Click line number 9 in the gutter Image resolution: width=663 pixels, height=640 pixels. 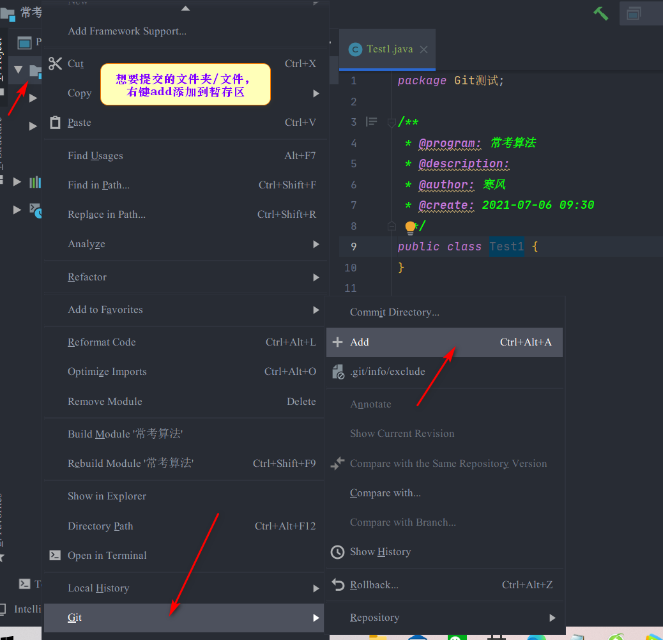click(353, 247)
